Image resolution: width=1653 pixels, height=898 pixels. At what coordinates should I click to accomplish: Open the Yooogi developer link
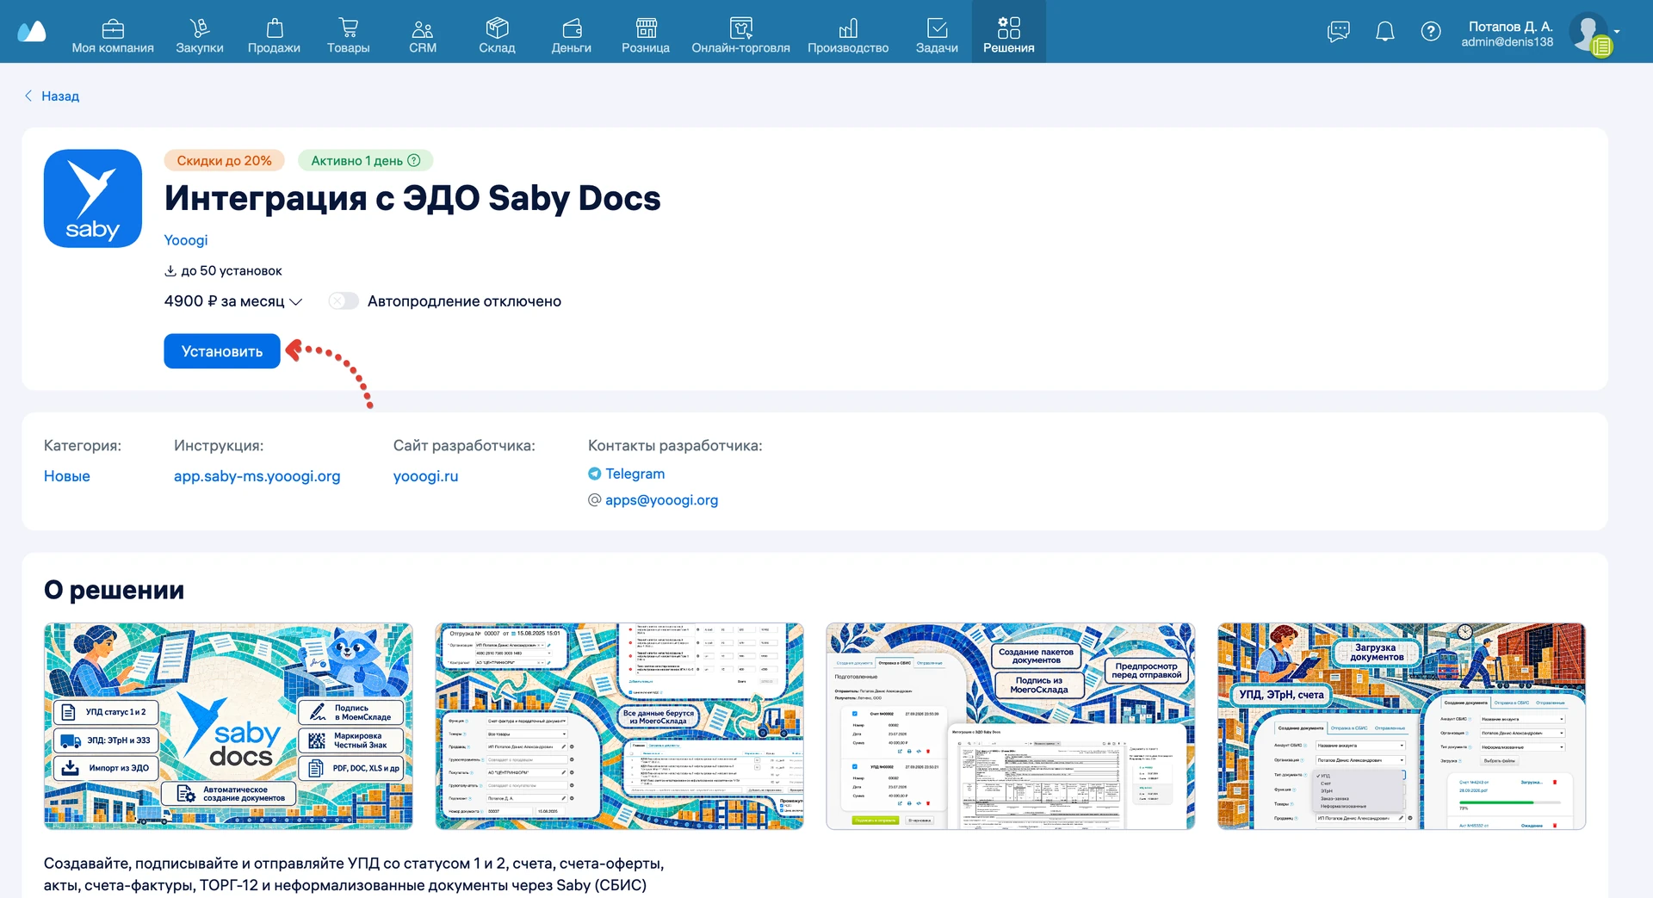click(x=186, y=240)
